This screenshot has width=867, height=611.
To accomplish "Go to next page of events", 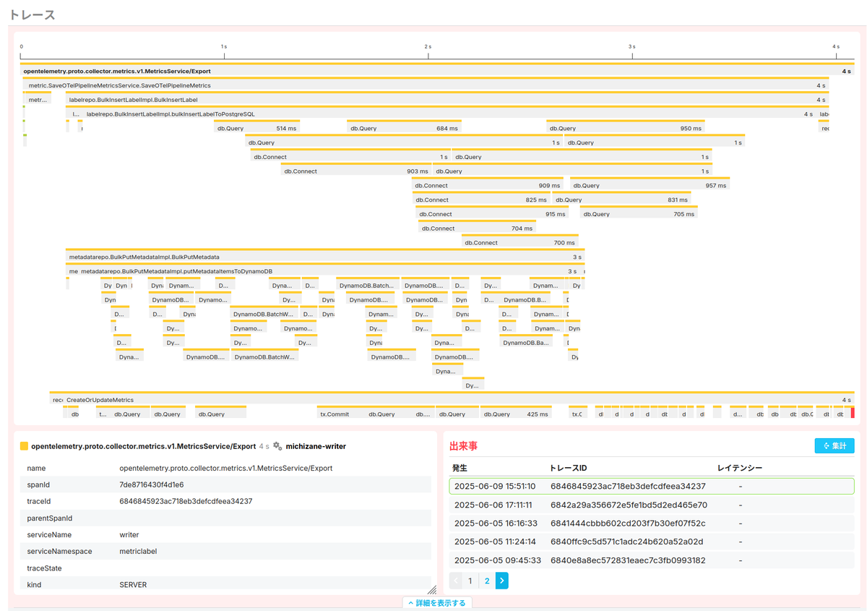I will tap(501, 581).
